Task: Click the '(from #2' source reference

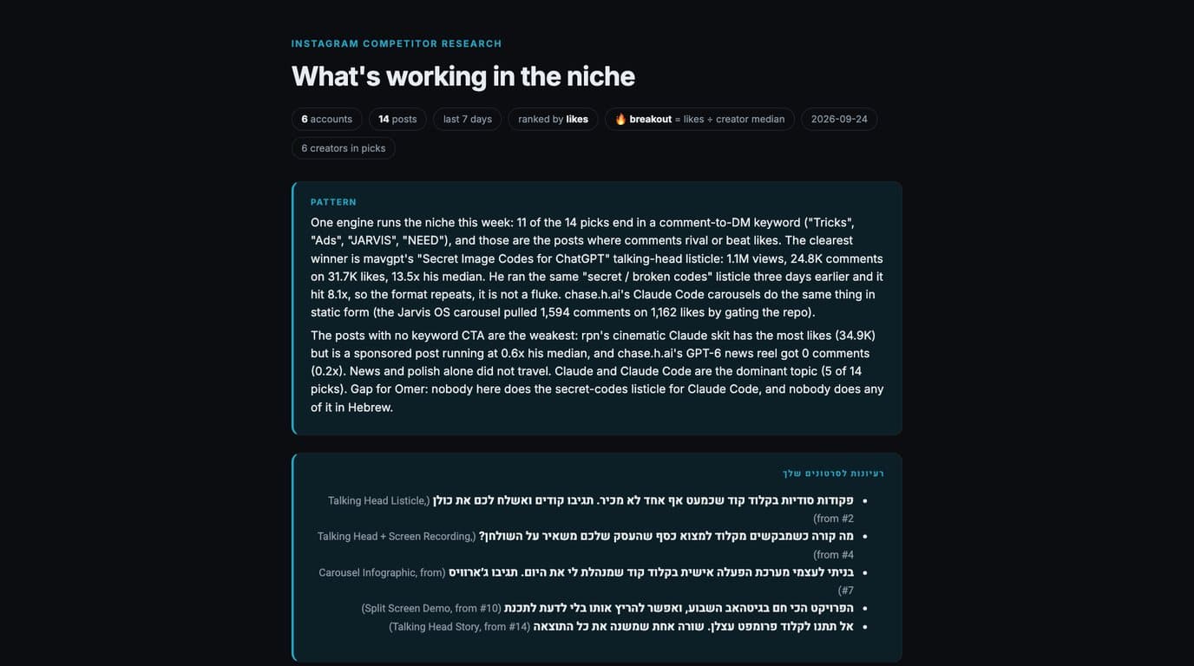Action: point(833,519)
